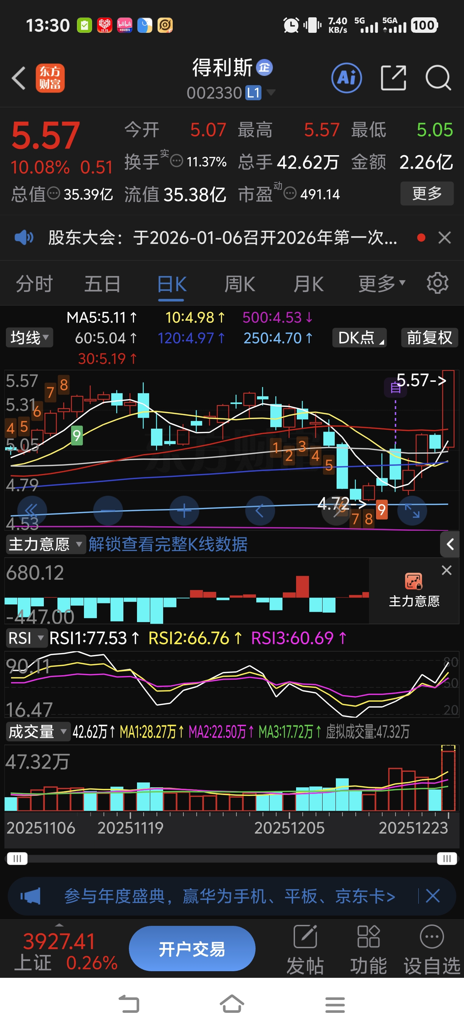This screenshot has height=1032, width=464.
Task: Expand chart to fullscreen
Action: tap(412, 511)
